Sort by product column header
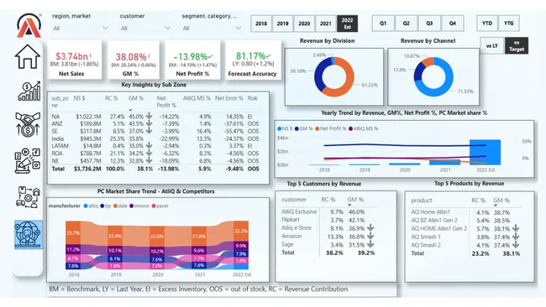Viewport: 546px width, 307px height. pos(422,200)
